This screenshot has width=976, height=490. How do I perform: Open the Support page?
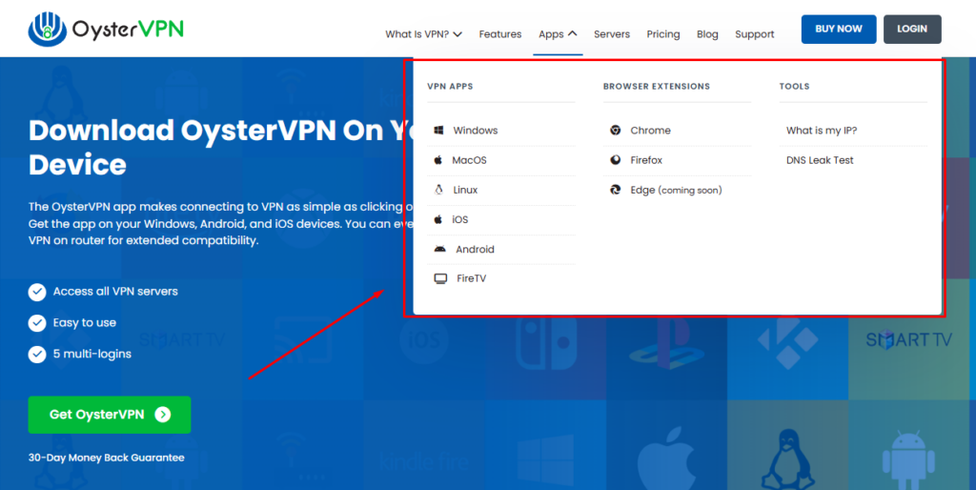pyautogui.click(x=755, y=34)
